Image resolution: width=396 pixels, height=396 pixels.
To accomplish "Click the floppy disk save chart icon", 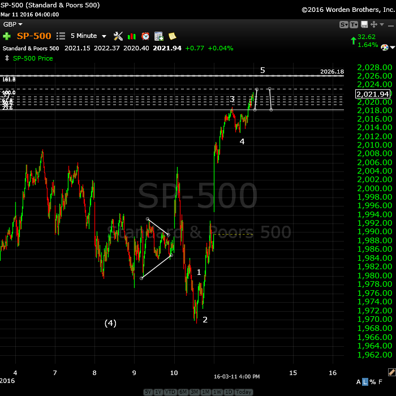I will 364,24.
